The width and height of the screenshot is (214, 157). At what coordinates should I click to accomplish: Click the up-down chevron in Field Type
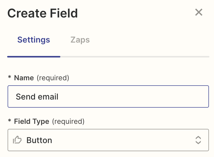198,140
